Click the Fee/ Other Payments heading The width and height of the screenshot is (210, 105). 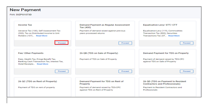click(x=31, y=53)
